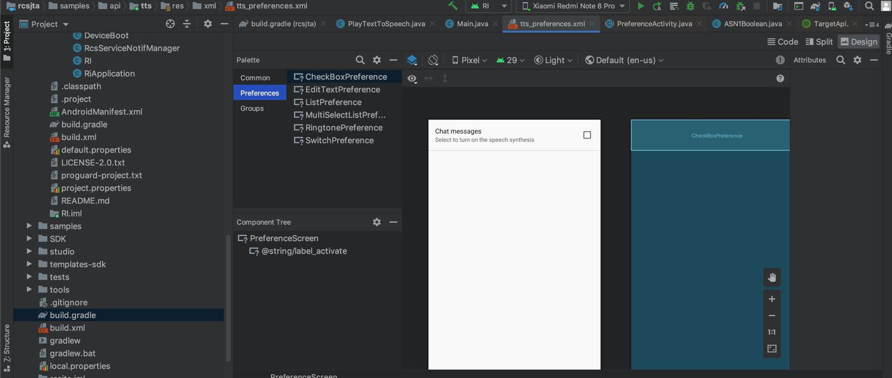892x378 pixels.
Task: Search the Palette
Action: 360,60
